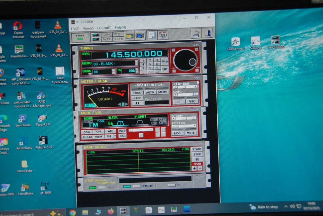
Task: Toggle the ATT attenuator
Action: [x=162, y=120]
